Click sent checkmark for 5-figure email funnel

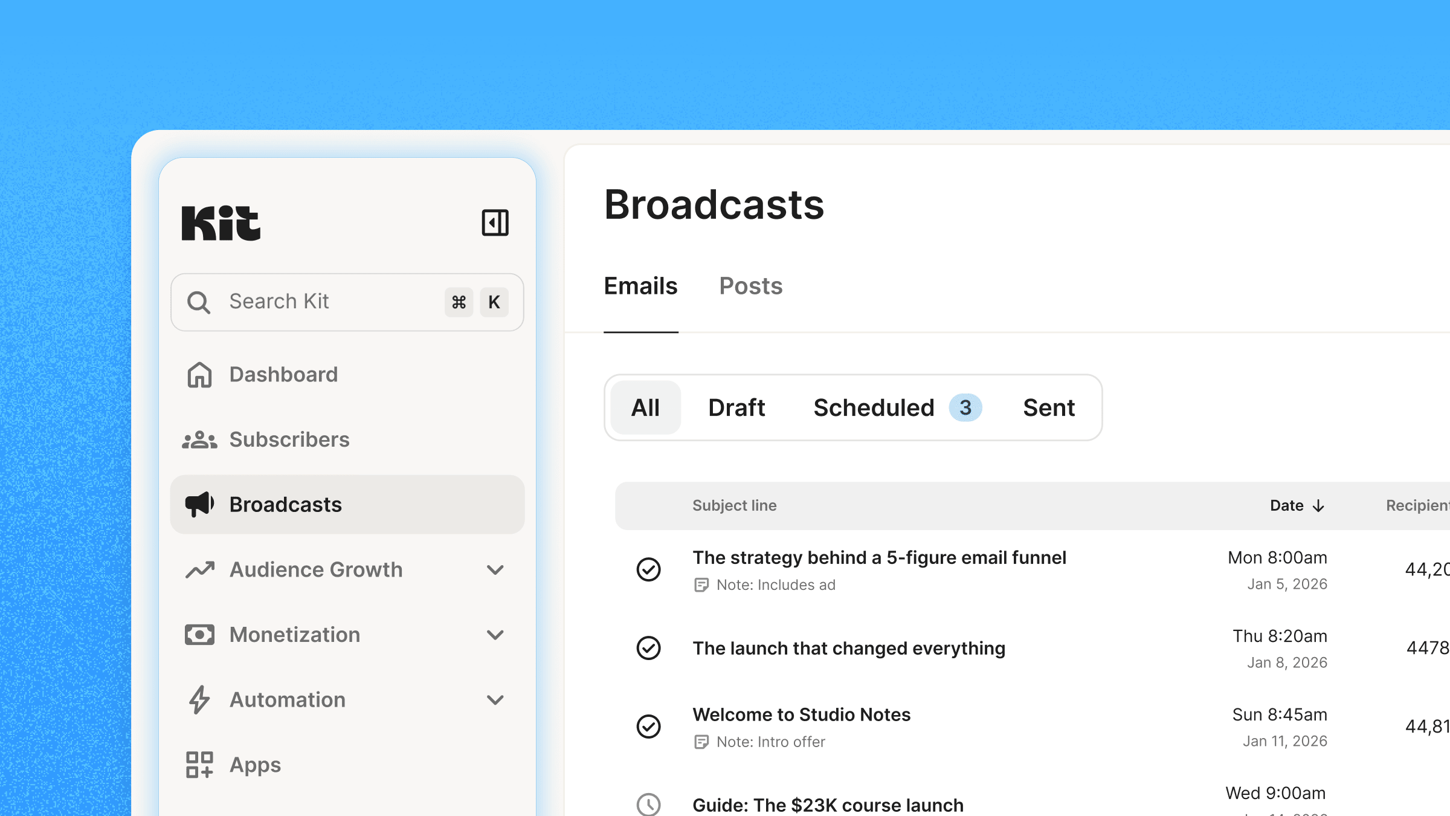click(648, 569)
